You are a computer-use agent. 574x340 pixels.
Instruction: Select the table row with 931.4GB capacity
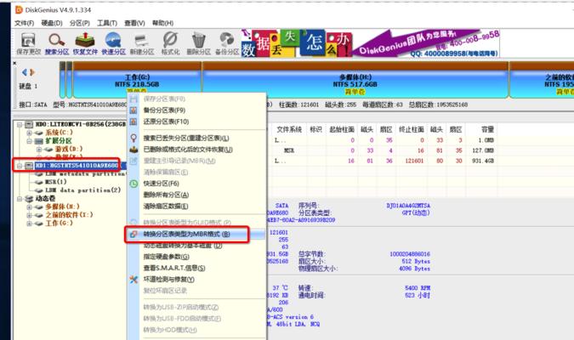pos(384,161)
